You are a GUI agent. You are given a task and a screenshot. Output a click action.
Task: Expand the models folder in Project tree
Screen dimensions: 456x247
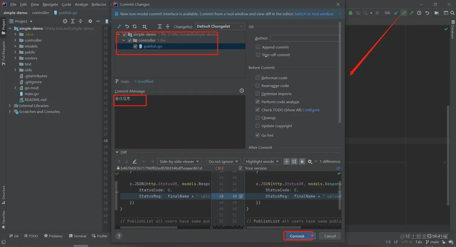point(15,46)
